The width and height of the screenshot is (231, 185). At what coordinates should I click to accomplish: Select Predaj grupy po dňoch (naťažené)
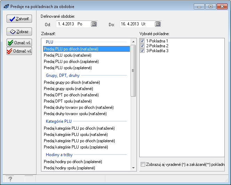click(x=72, y=82)
